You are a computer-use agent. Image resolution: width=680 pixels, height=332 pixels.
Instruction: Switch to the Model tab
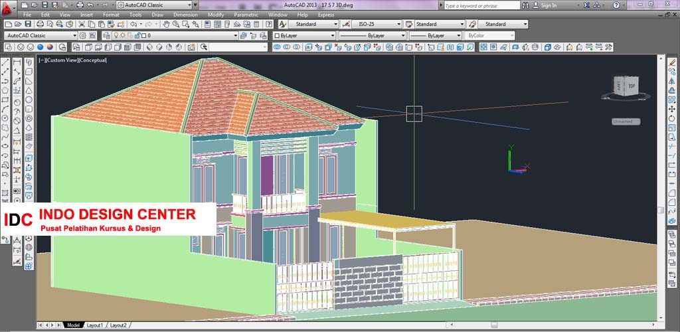pyautogui.click(x=73, y=325)
